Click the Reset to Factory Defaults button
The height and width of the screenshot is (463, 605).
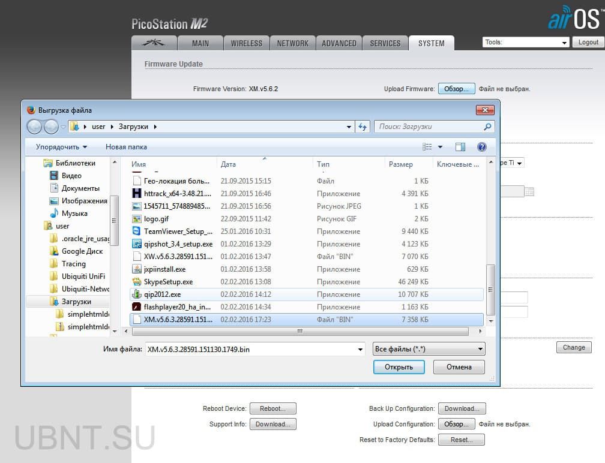coord(462,440)
